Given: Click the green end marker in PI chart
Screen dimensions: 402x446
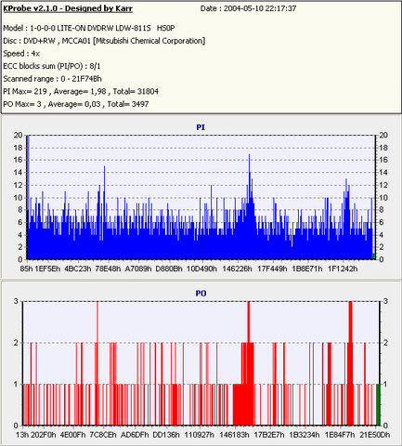Looking at the screenshot, I should point(373,256).
